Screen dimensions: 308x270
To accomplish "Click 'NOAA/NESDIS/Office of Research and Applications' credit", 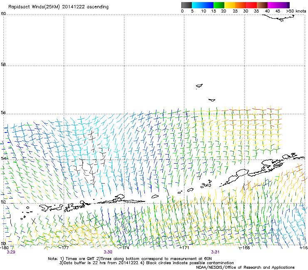I will (245, 268).
